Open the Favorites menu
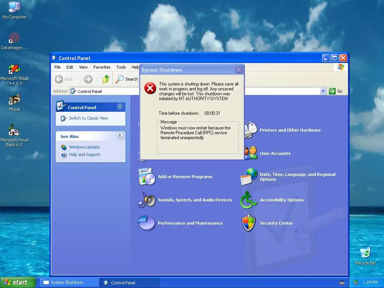The image size is (384, 288). (102, 67)
